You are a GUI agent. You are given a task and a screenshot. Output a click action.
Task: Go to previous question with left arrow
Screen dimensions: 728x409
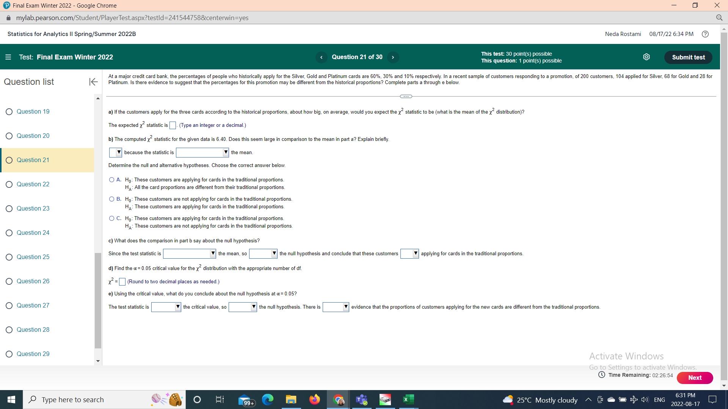(322, 57)
